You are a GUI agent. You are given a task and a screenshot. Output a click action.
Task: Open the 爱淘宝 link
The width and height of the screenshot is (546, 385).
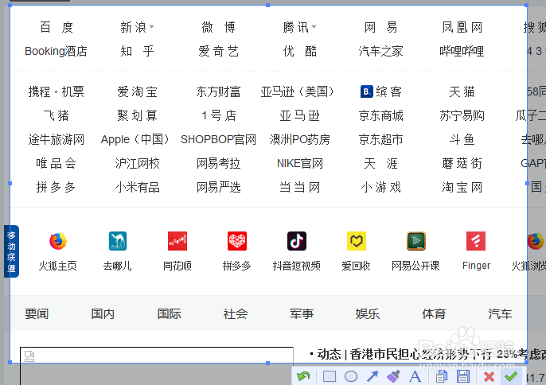tap(138, 92)
